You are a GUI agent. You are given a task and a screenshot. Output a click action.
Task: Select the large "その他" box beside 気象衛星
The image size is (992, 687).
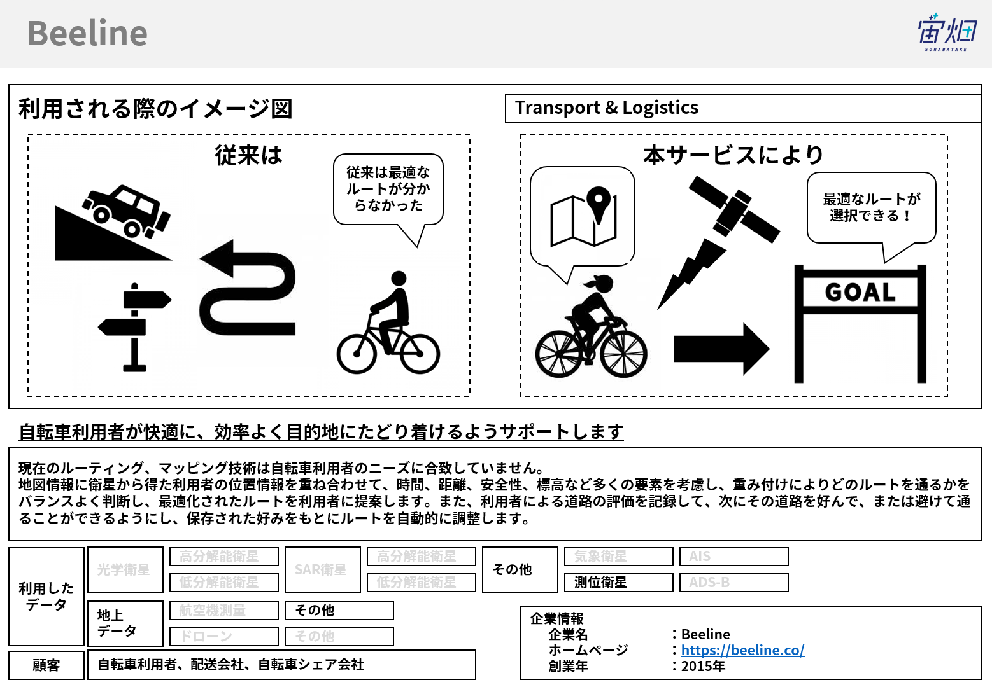[x=520, y=569]
